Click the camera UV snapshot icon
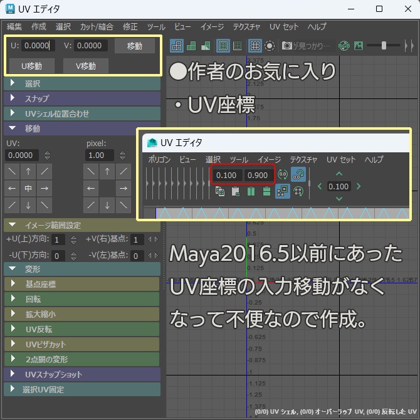Screen dimensions: 420x420 pyautogui.click(x=287, y=46)
